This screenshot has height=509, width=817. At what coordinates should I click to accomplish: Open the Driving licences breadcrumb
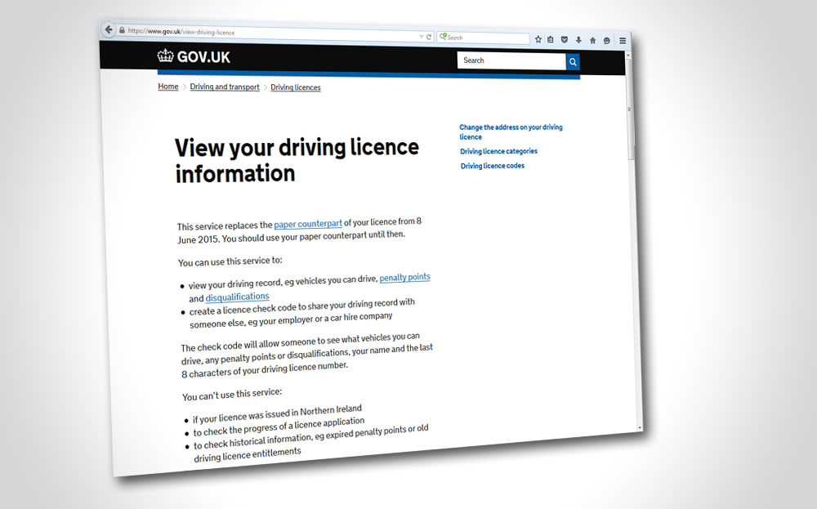coord(296,87)
